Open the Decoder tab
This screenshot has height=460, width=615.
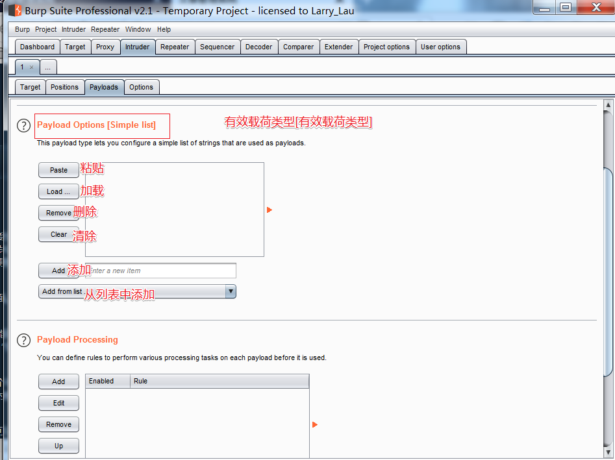[x=258, y=47]
